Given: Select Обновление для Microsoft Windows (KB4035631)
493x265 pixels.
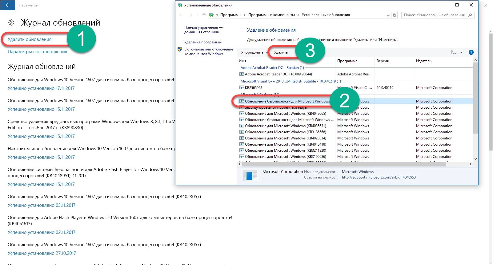Looking at the screenshot, I should pos(285,126).
